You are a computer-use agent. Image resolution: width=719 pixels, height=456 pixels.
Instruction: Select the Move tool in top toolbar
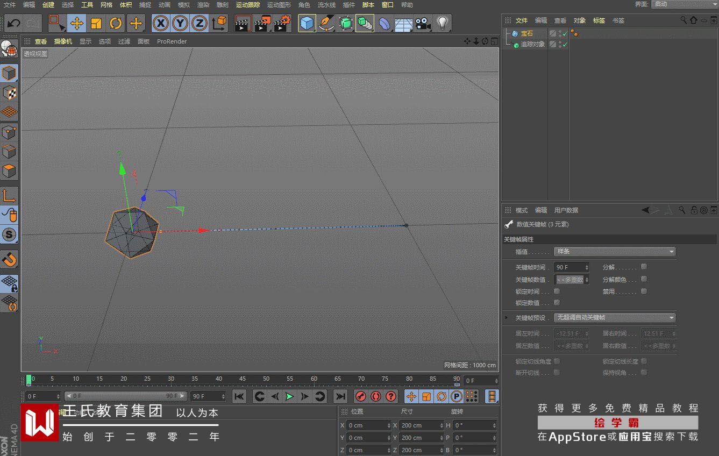pos(77,23)
